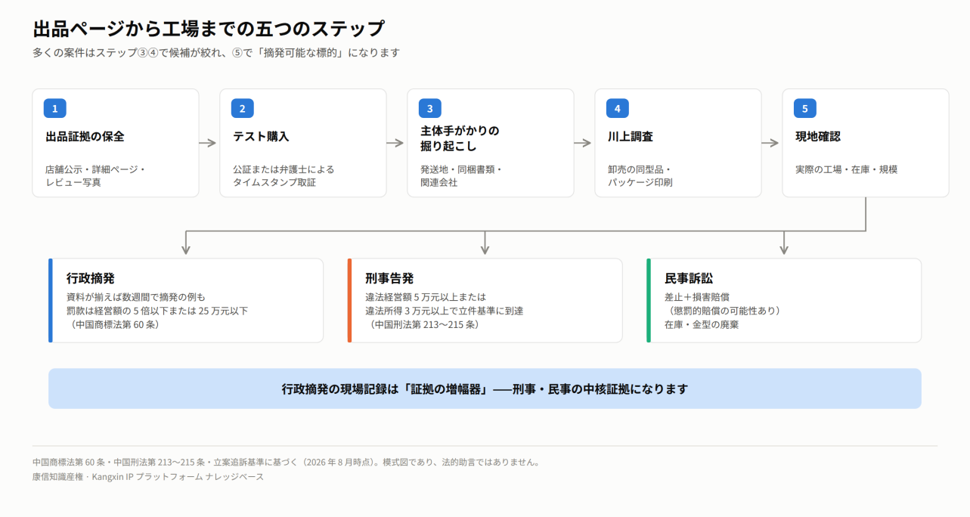This screenshot has width=970, height=517.
Task: Click the line "罰款は経営額の 5 倍以下または 25 万元以下"
Action: [157, 311]
